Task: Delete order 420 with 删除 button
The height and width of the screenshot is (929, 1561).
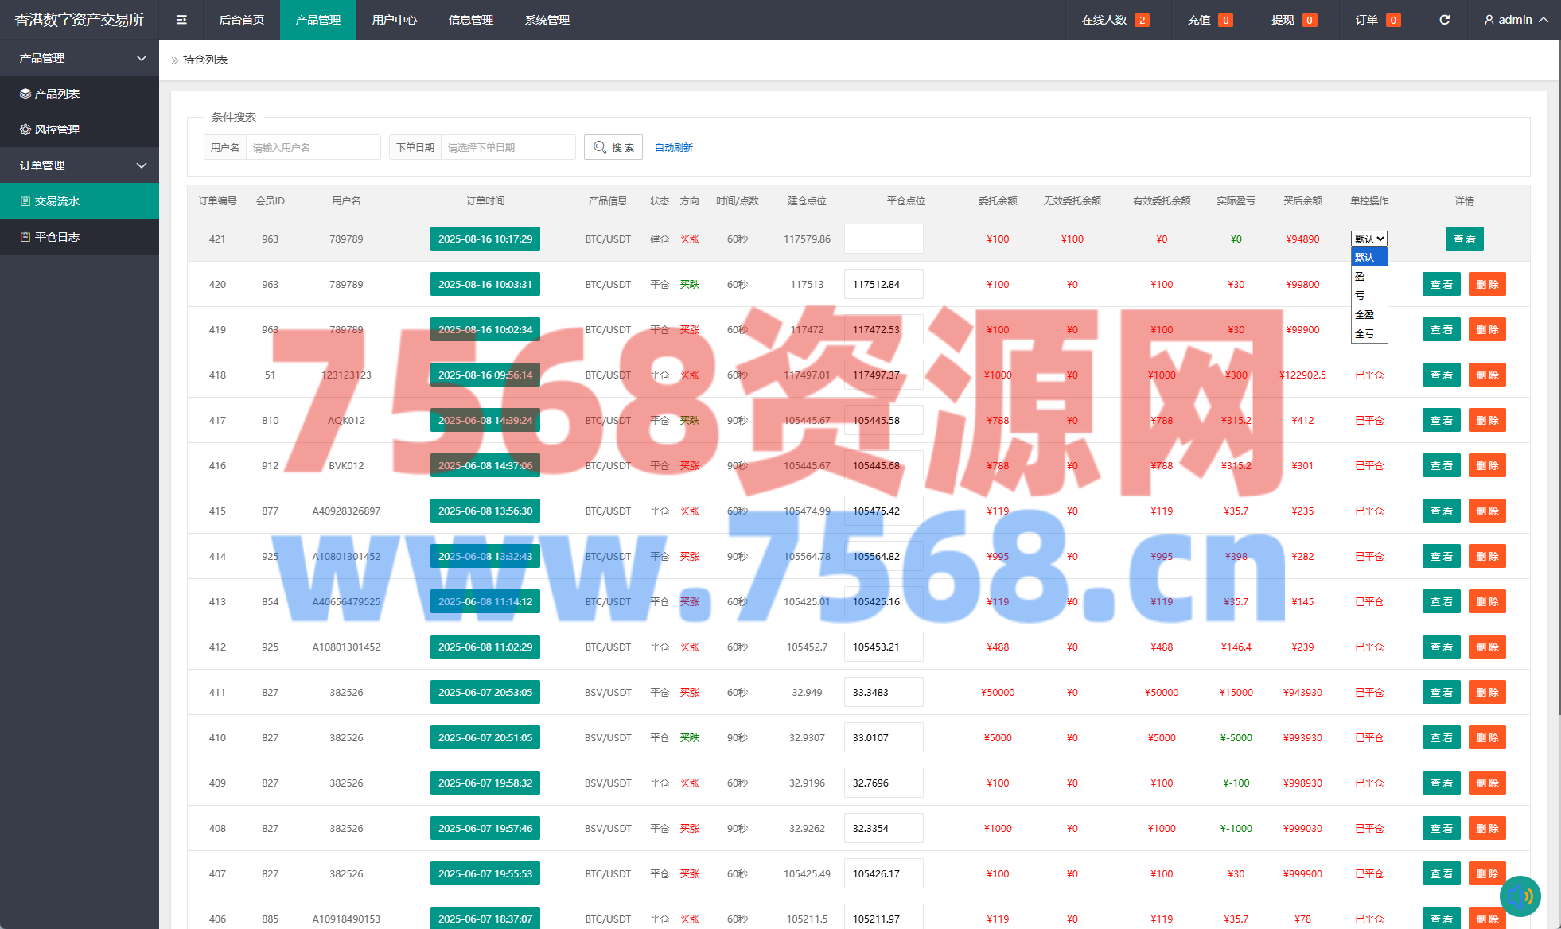Action: coord(1486,284)
